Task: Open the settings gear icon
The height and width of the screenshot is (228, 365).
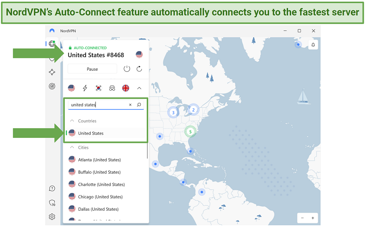Action: pos(52,217)
